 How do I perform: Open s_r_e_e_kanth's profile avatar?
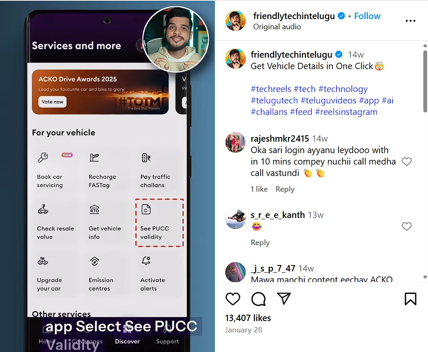[235, 219]
